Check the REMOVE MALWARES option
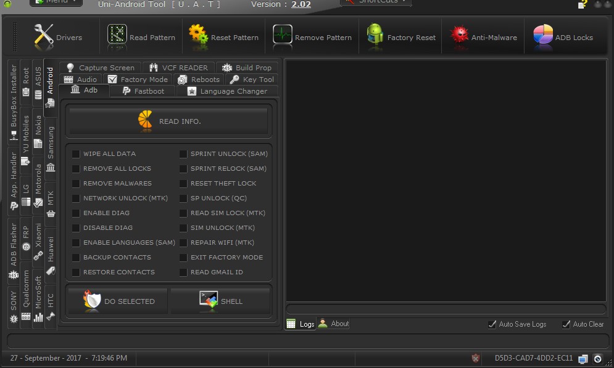Screen dimensions: 614x368 click(x=76, y=184)
